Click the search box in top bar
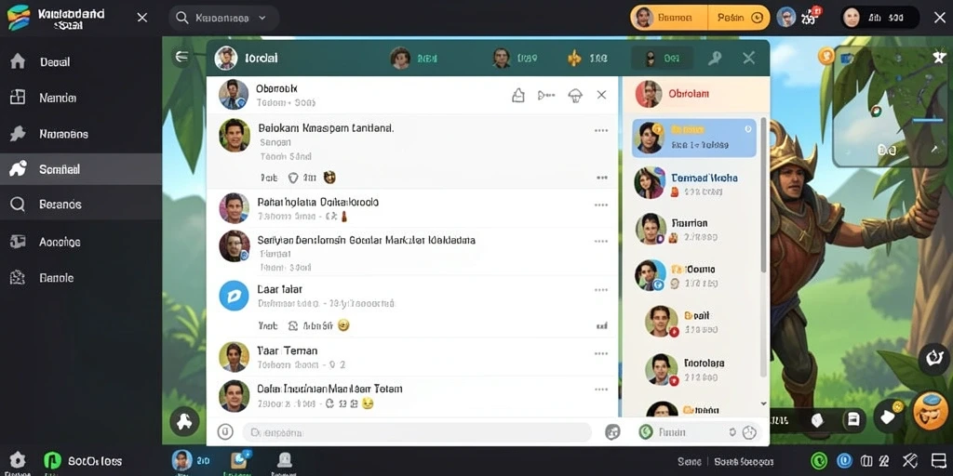Screen dimensions: 953x476 click(223, 19)
